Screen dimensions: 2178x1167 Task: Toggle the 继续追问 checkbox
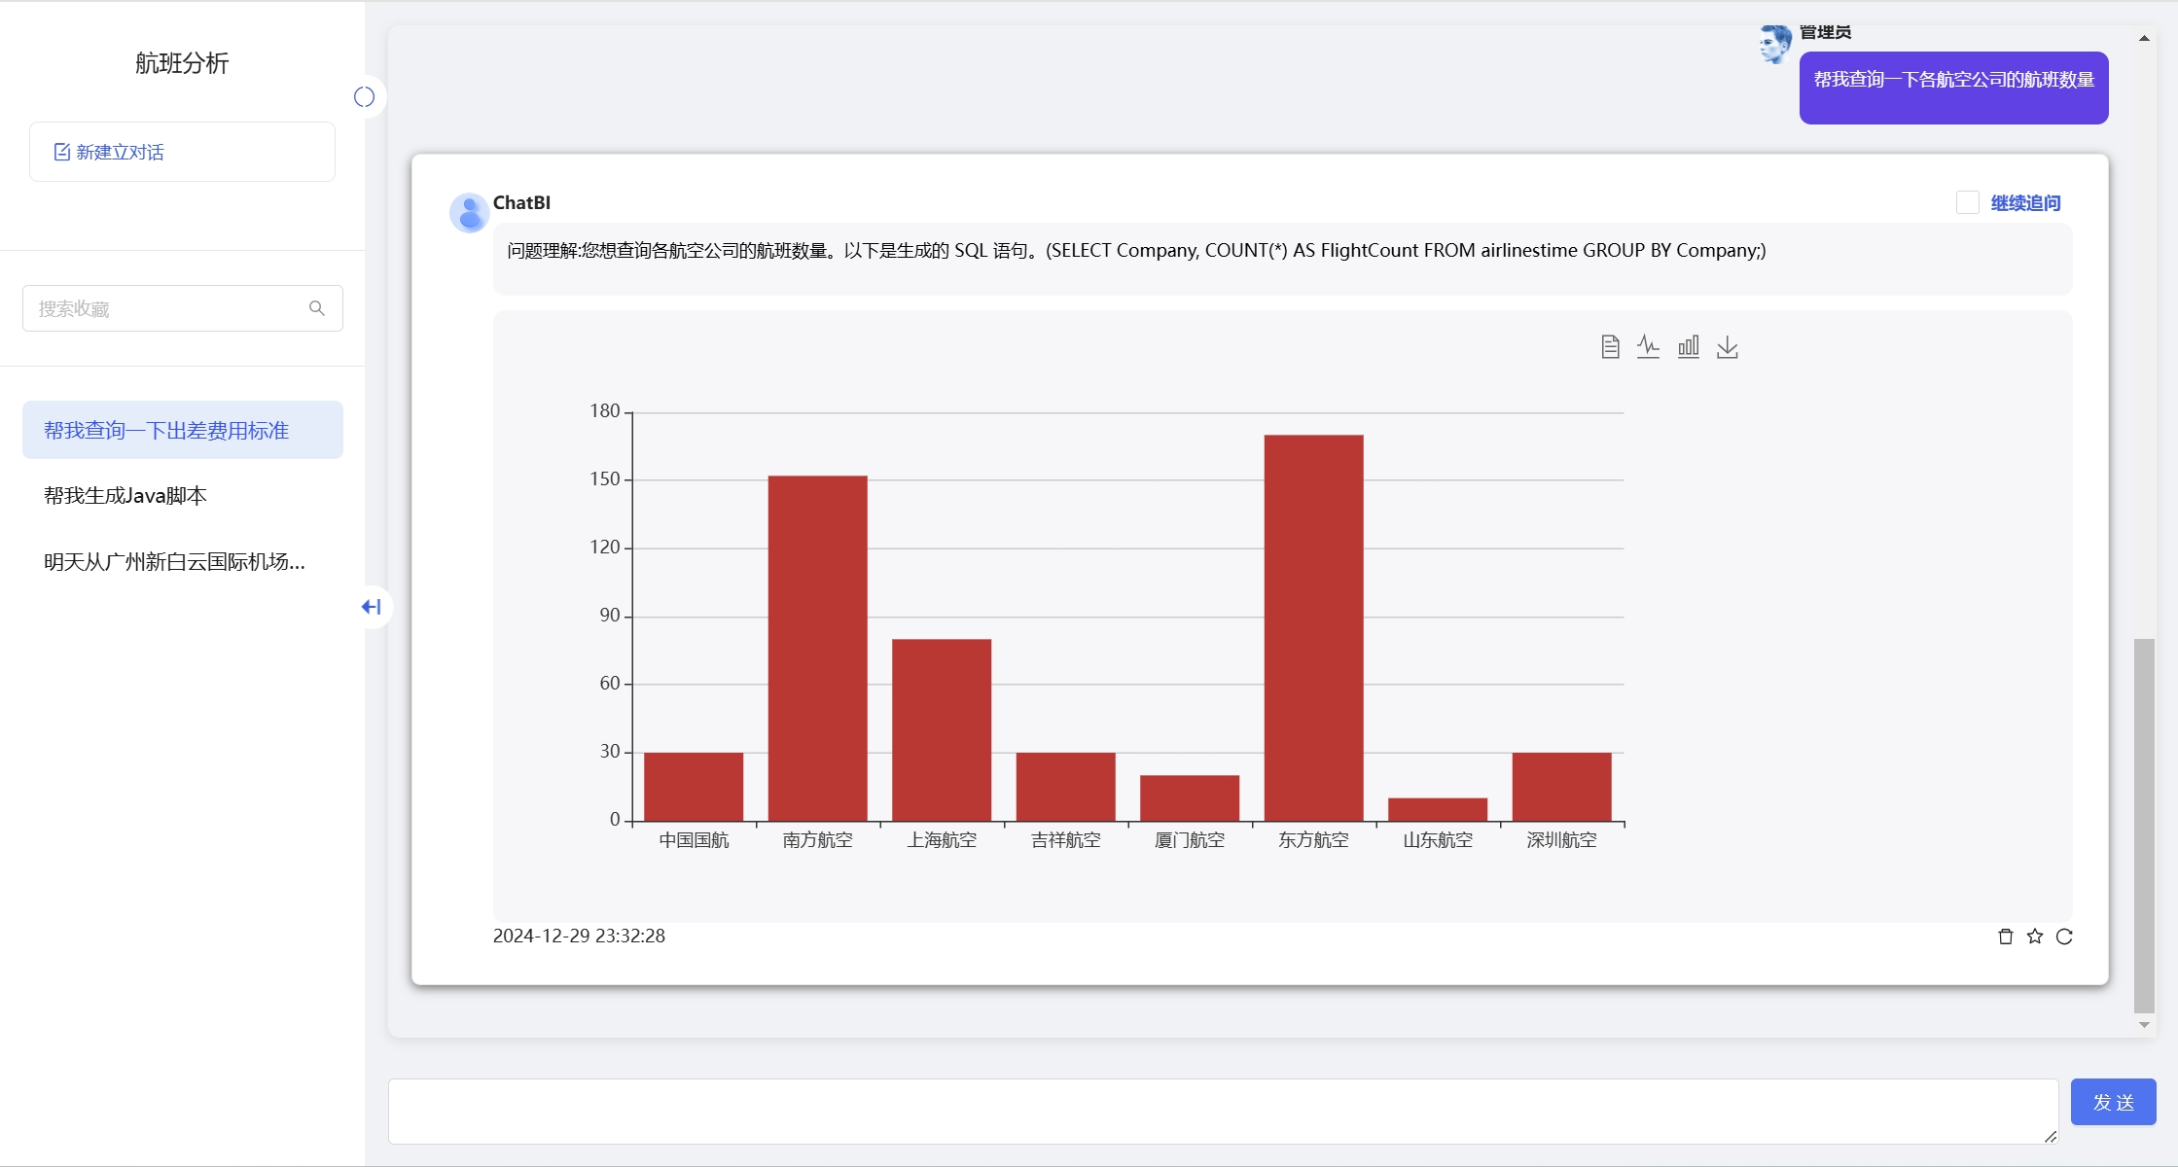[1968, 202]
